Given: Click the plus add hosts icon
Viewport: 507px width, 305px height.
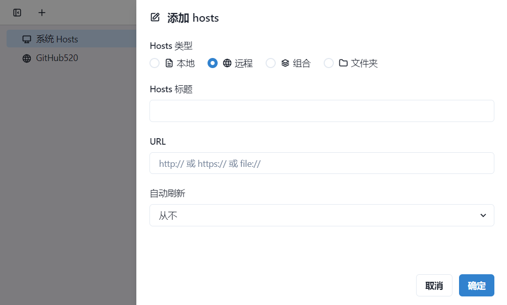Looking at the screenshot, I should (42, 13).
